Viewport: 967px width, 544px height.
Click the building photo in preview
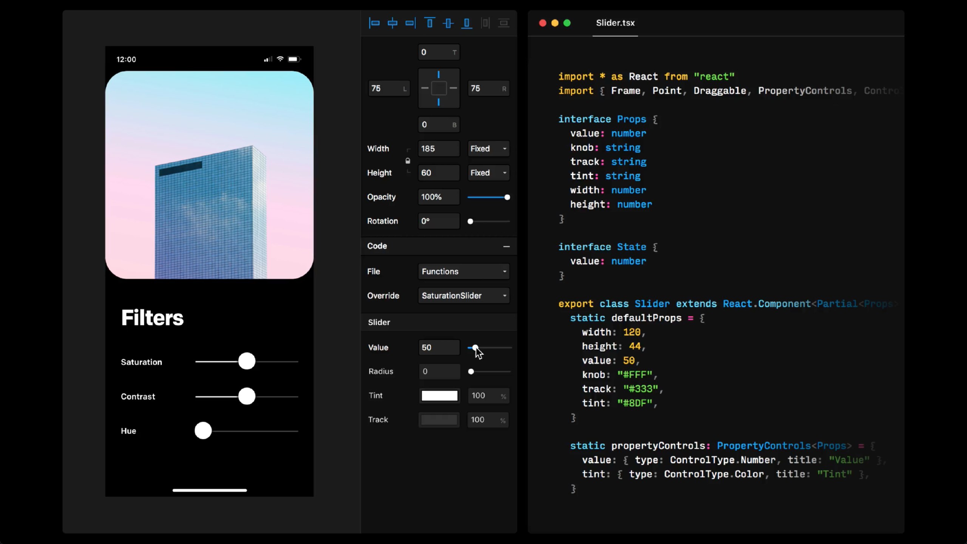click(x=209, y=175)
